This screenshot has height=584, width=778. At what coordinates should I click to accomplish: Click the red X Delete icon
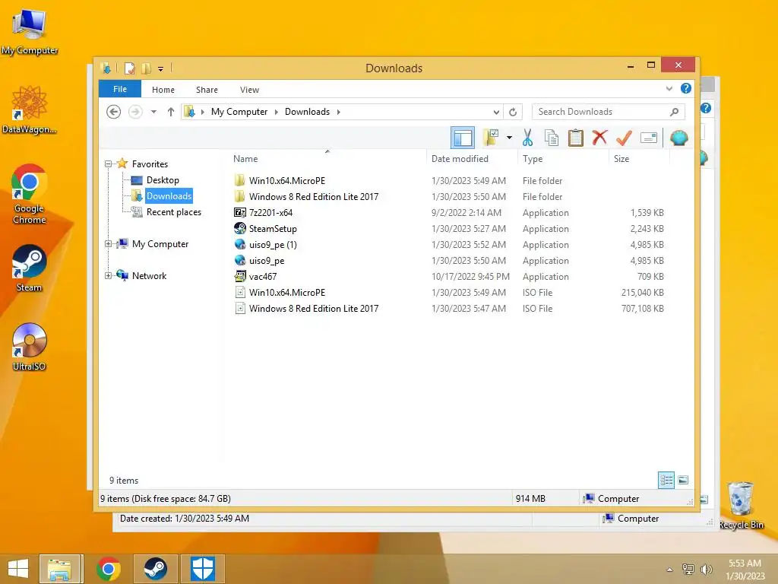click(599, 137)
